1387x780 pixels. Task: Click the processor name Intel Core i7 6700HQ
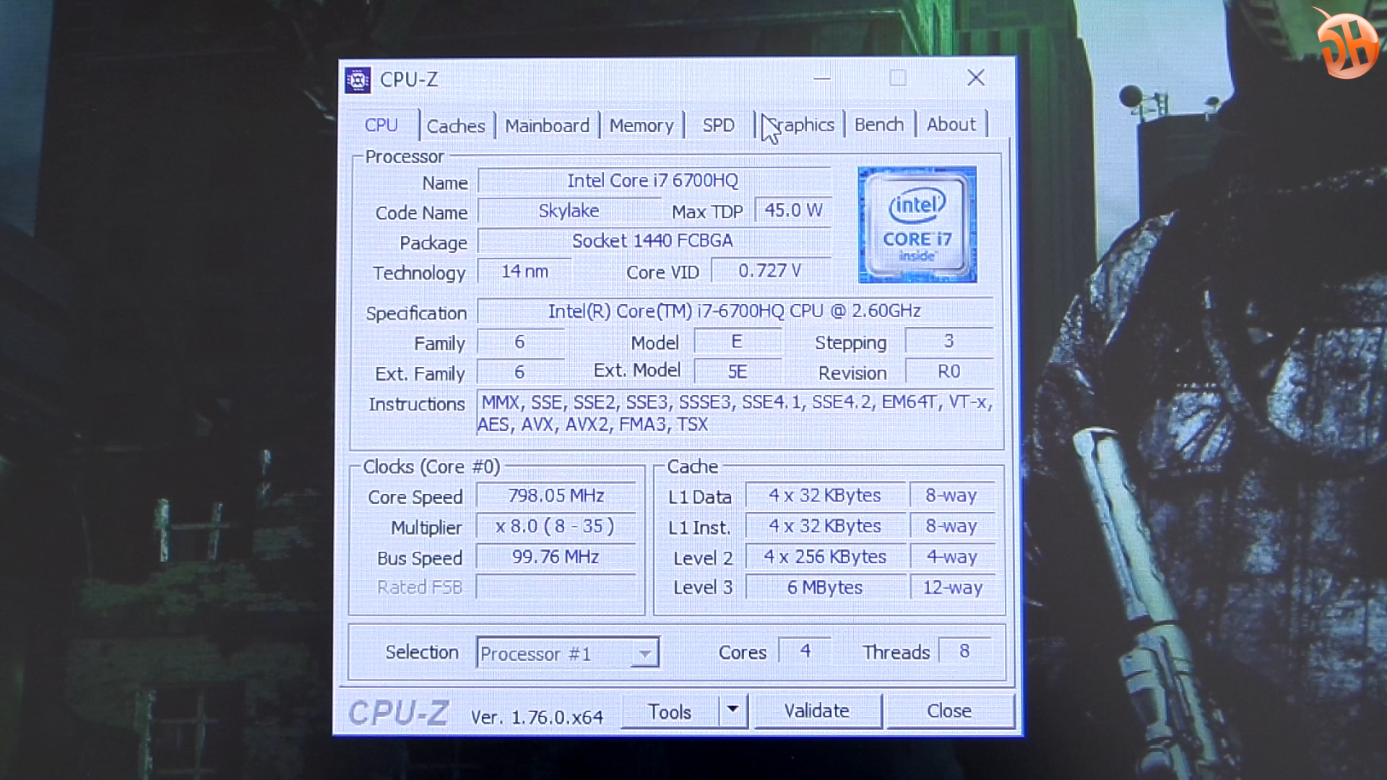(654, 181)
